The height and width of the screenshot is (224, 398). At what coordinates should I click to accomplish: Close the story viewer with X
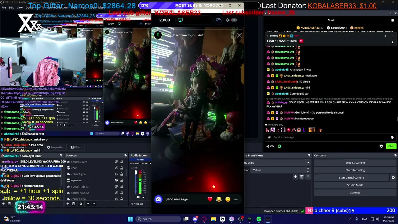239,35
